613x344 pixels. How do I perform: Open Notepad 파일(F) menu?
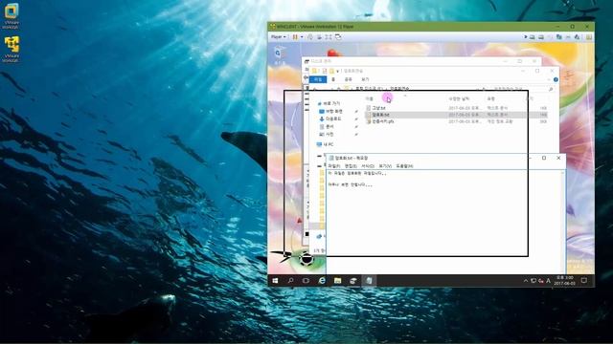coord(334,165)
